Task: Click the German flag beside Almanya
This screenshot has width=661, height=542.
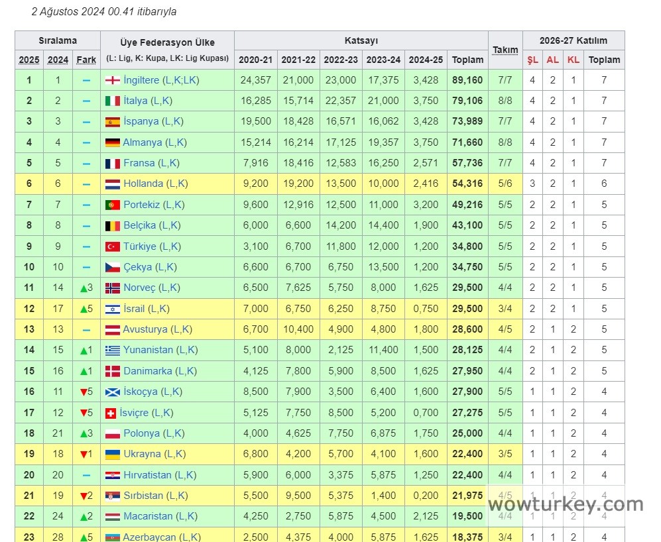Action: [x=113, y=142]
